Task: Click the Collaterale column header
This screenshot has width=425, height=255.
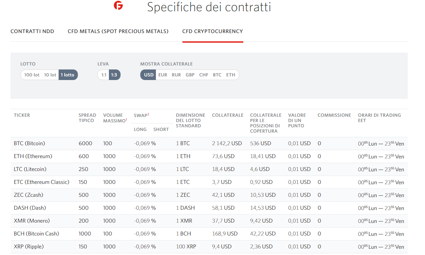Action: coord(228,115)
